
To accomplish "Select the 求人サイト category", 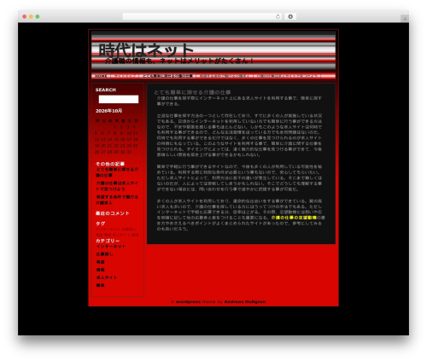I will click(107, 277).
